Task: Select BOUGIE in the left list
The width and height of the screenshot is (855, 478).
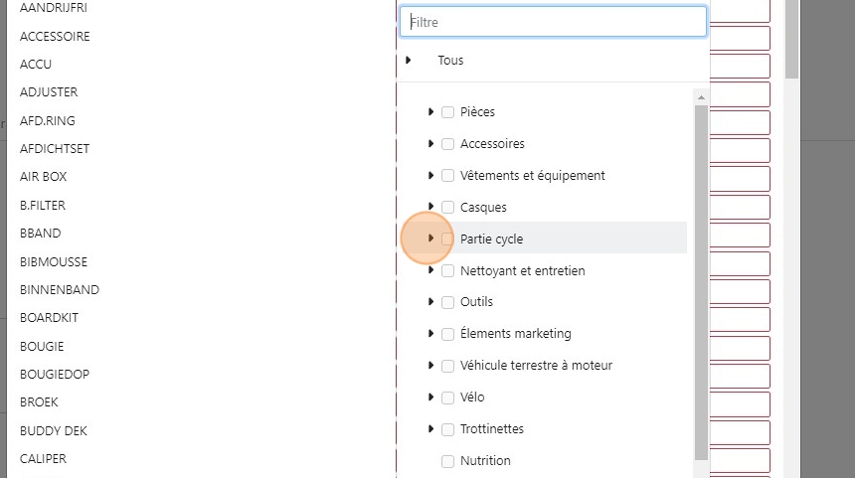Action: [42, 347]
